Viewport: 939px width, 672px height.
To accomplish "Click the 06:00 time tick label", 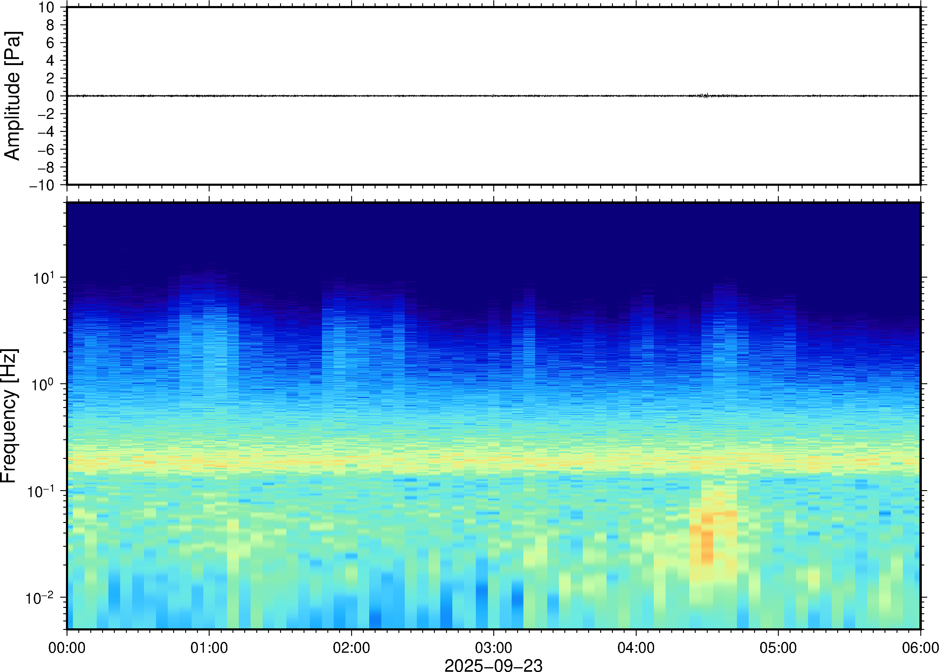I will 920,648.
